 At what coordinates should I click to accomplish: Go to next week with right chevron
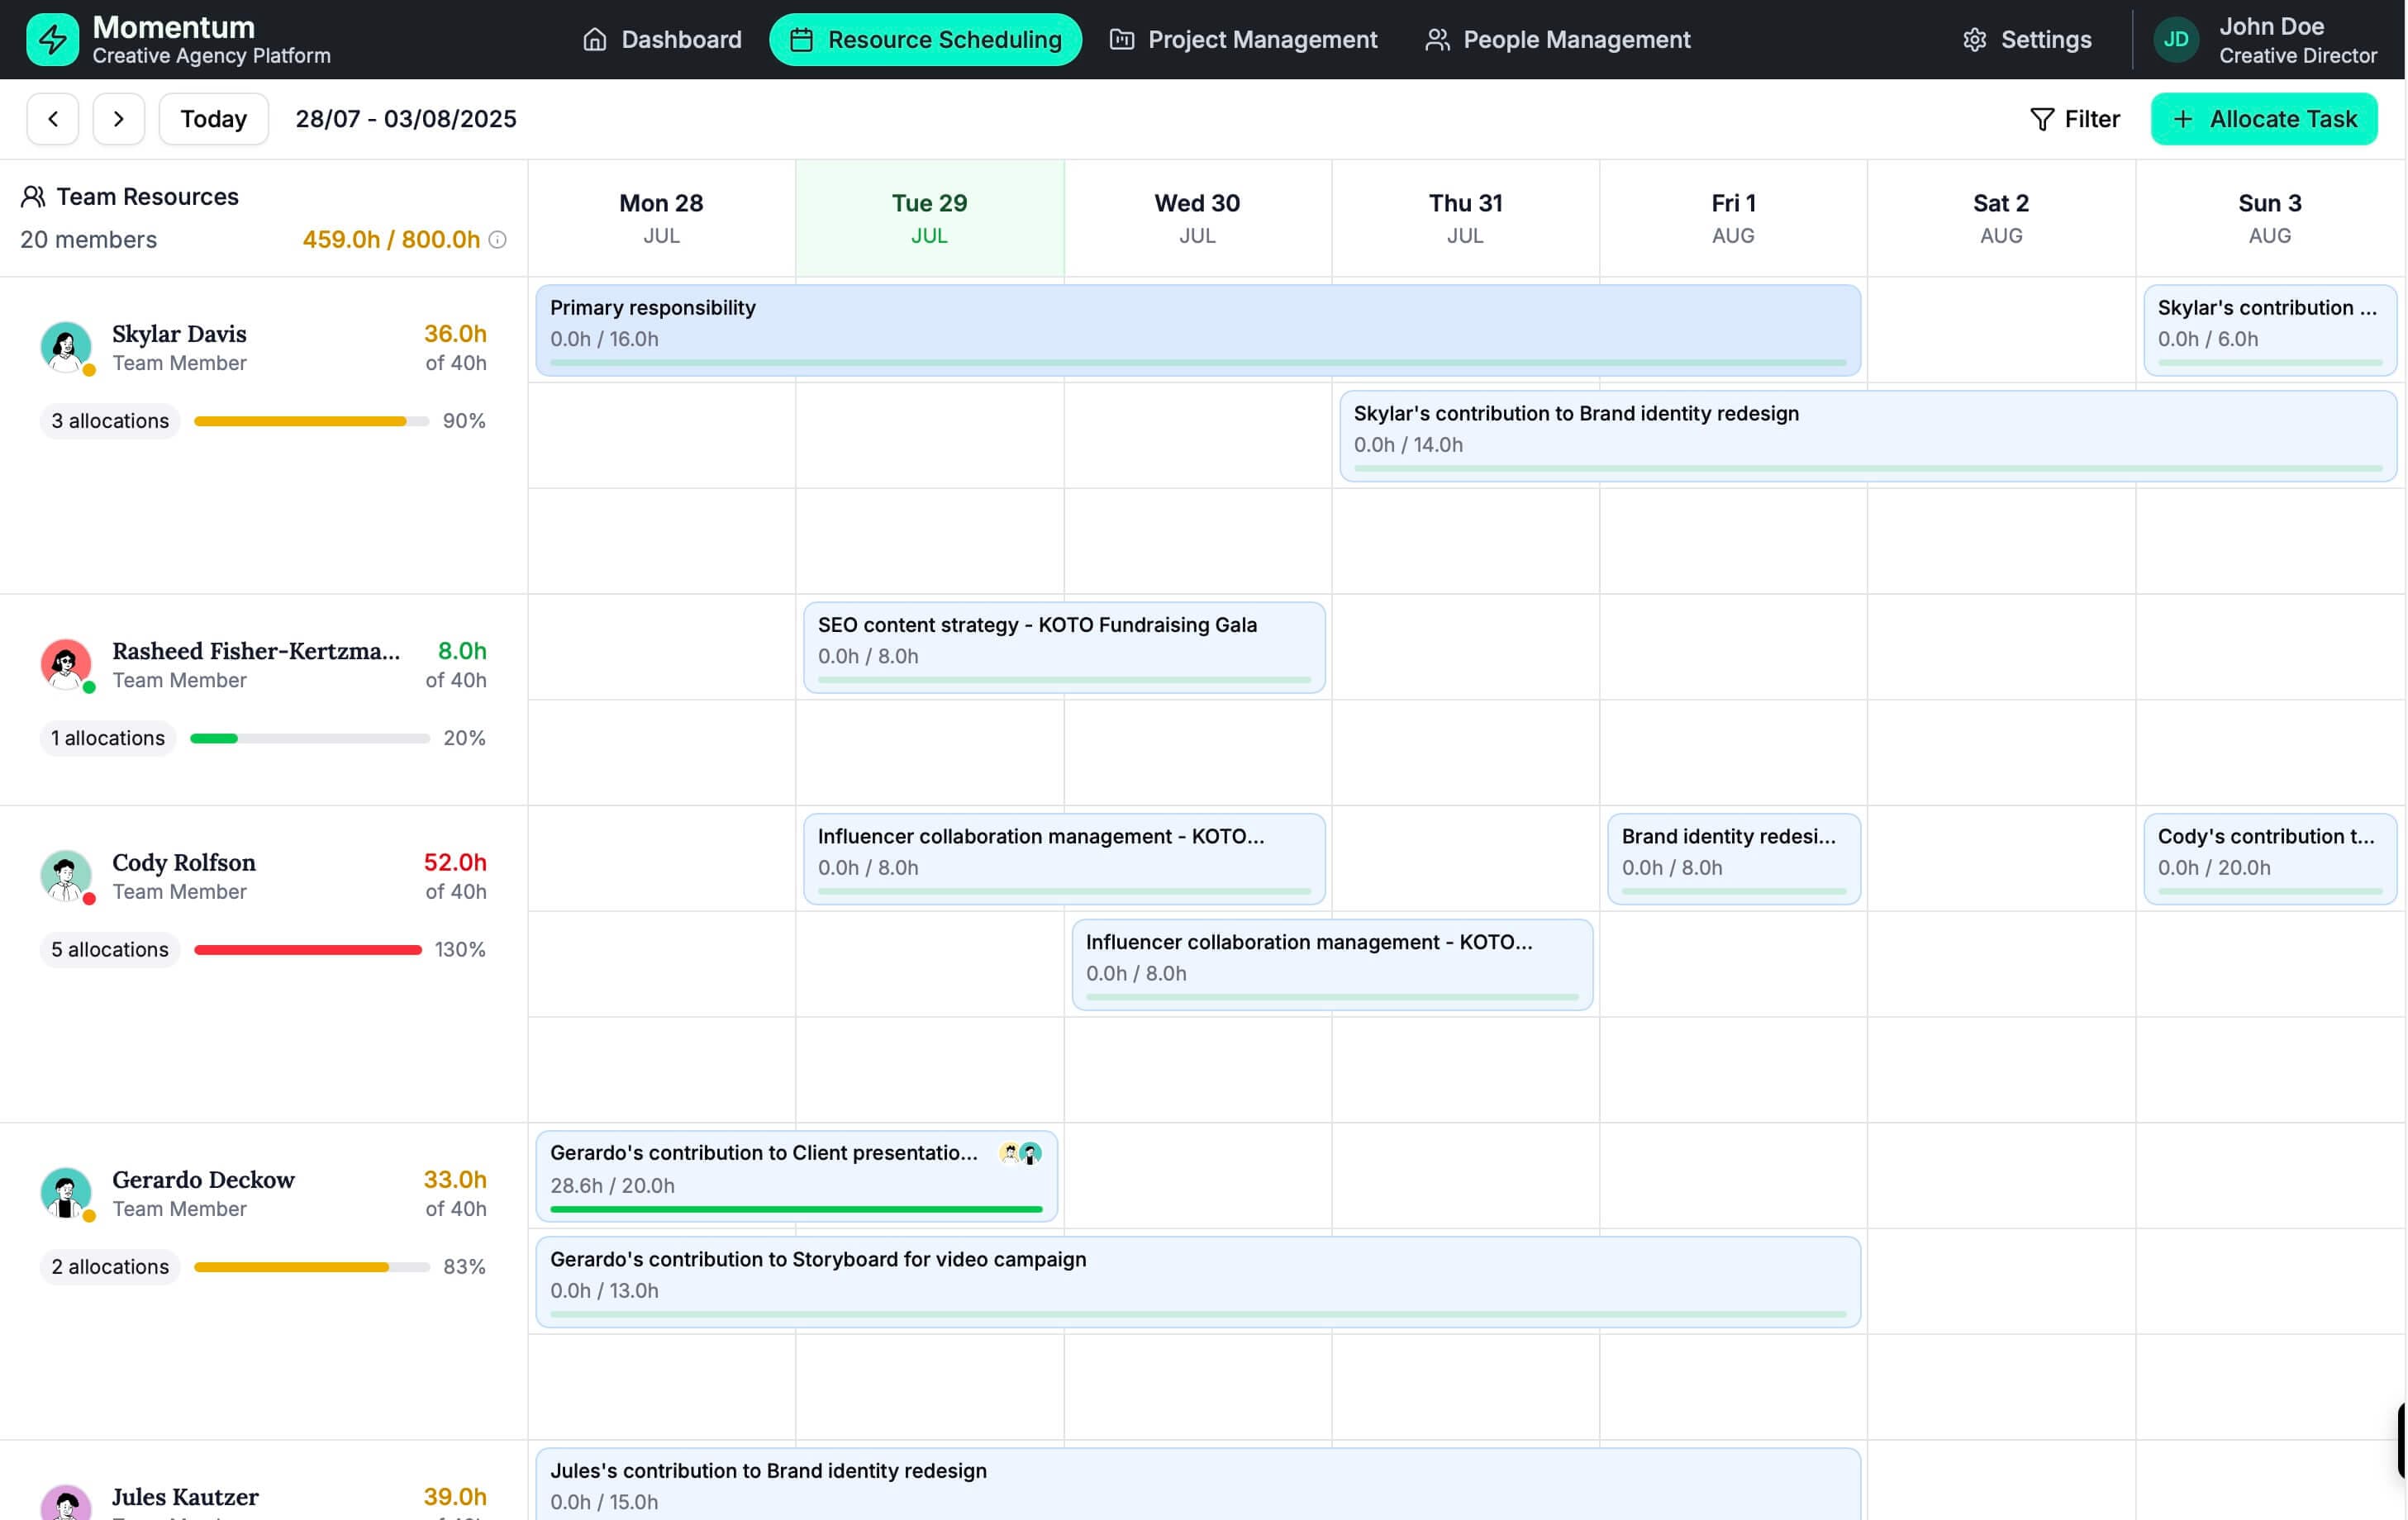click(119, 119)
